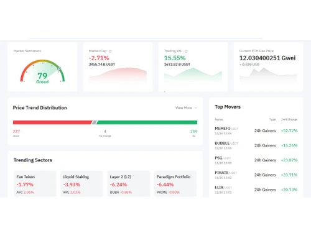Click the Market Cap info icon
The image size is (311, 233).
[x=110, y=51]
